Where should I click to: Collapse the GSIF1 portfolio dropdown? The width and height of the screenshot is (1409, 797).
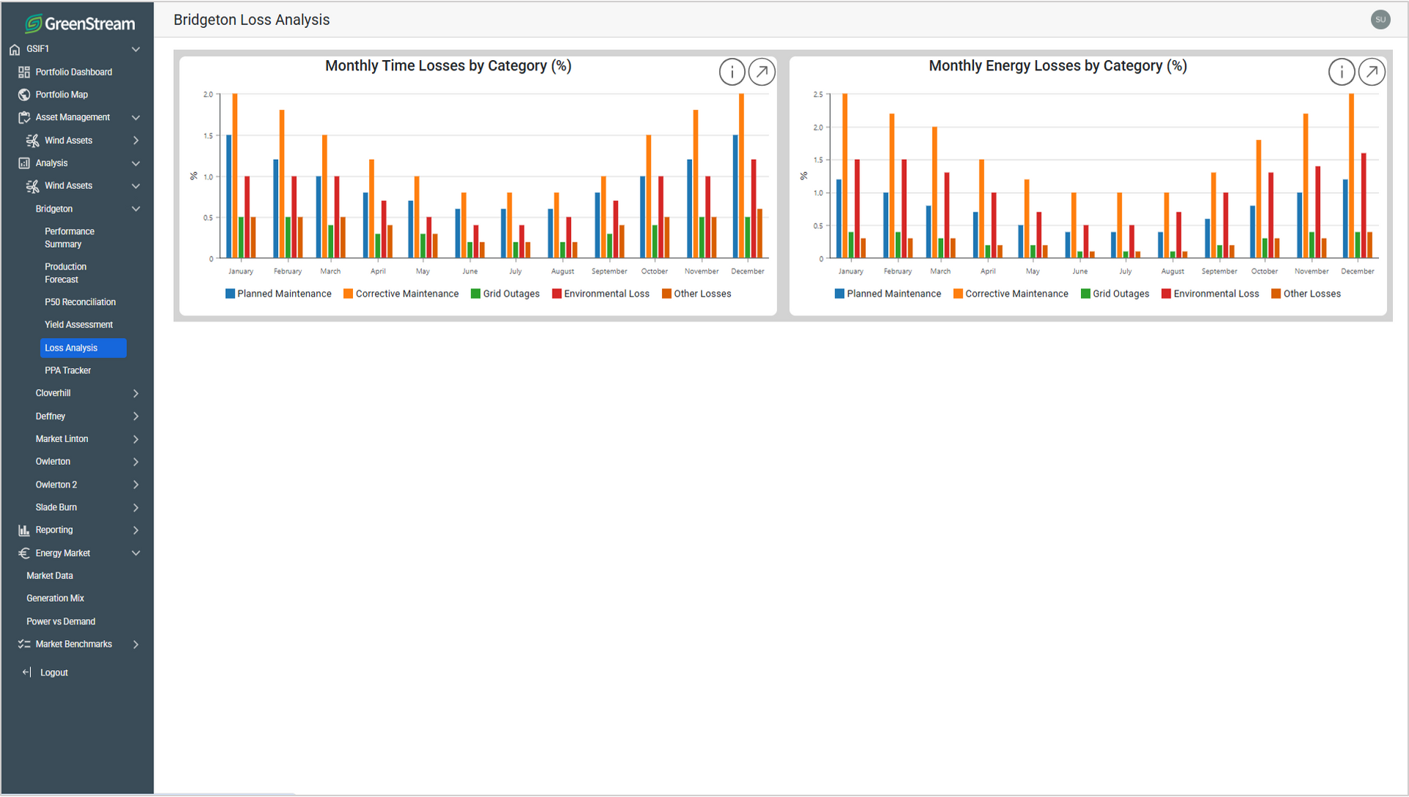click(x=136, y=49)
